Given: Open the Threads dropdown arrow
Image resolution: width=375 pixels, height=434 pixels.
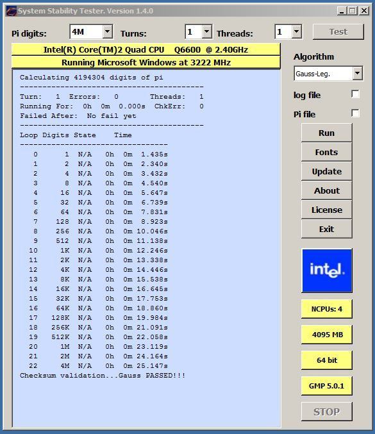Looking at the screenshot, I should point(296,32).
